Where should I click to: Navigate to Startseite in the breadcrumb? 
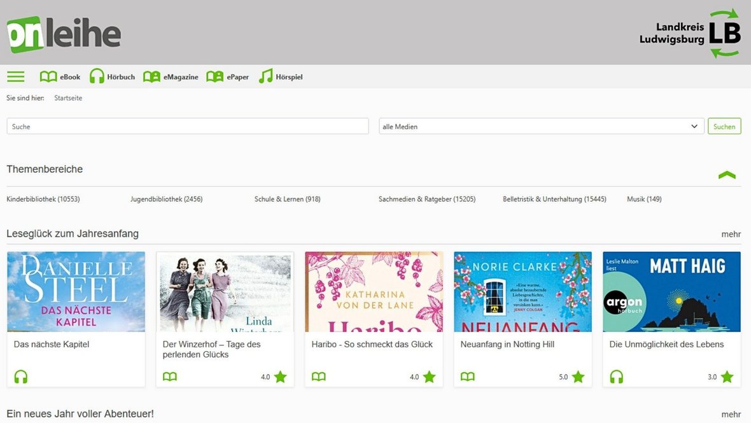67,98
